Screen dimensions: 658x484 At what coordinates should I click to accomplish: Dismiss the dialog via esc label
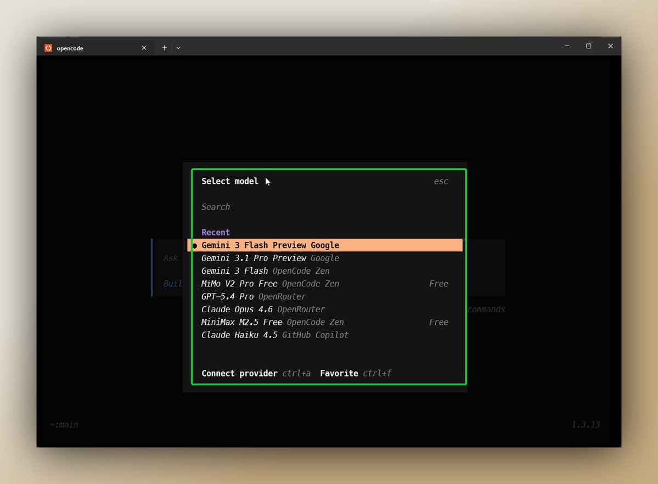441,181
